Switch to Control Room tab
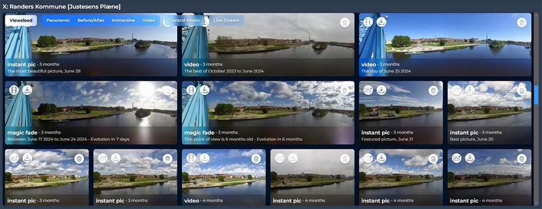542x209 pixels. click(x=184, y=21)
